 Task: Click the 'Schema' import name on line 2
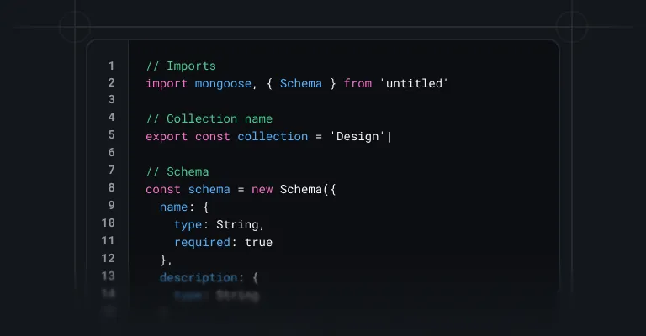[301, 83]
